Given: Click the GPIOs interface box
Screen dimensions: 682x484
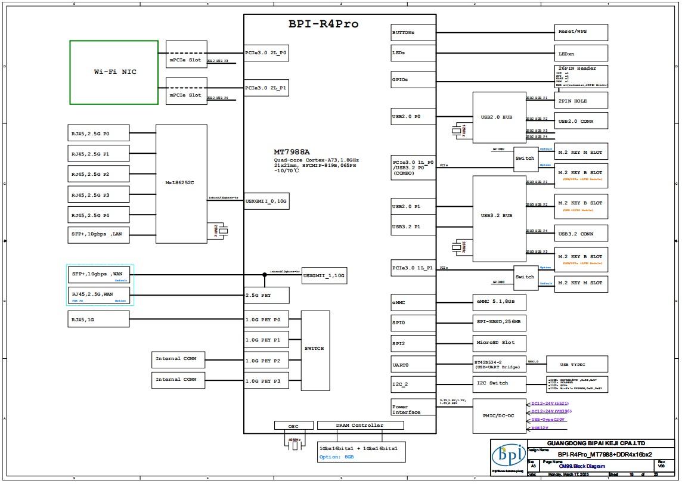Looking at the screenshot, I should pos(413,80).
